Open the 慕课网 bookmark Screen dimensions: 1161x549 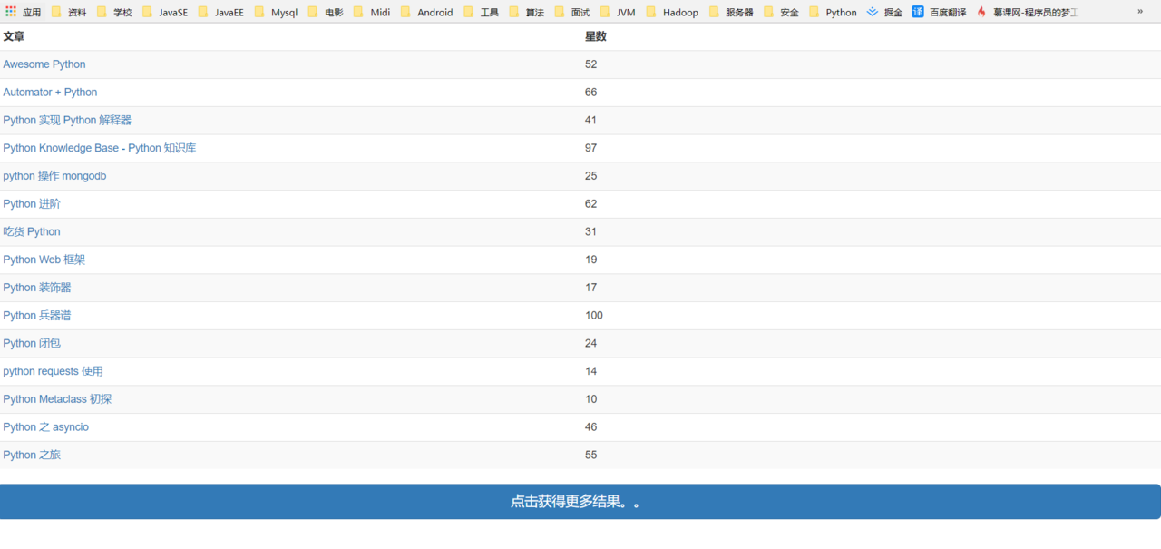point(1027,12)
